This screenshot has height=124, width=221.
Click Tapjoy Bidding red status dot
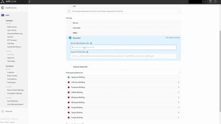[69, 113]
